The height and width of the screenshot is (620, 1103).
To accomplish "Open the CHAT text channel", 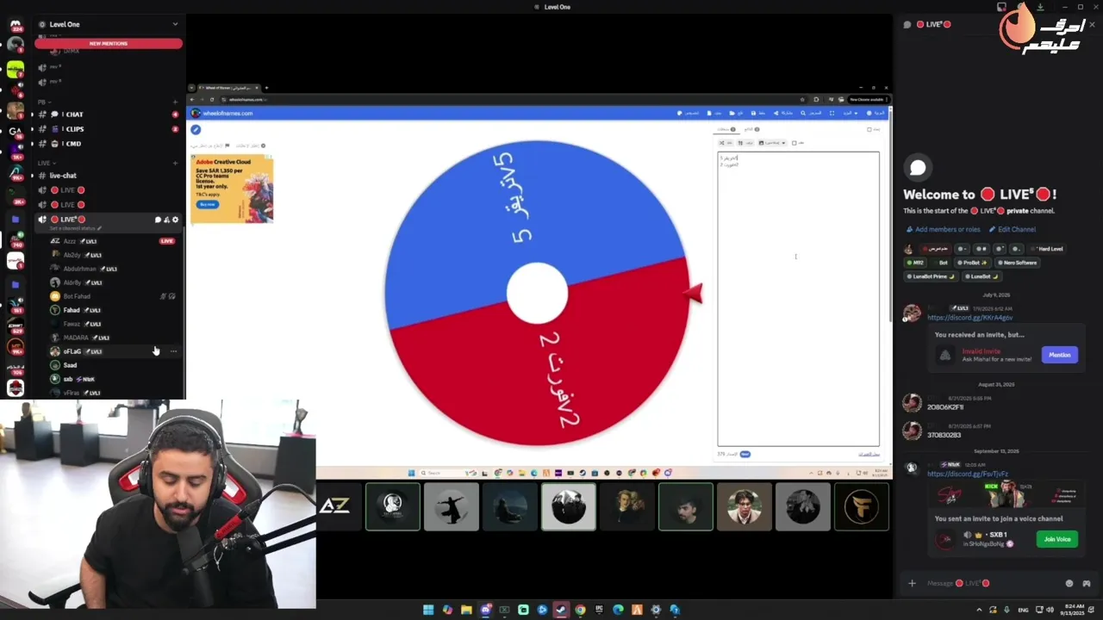I will pos(108,115).
